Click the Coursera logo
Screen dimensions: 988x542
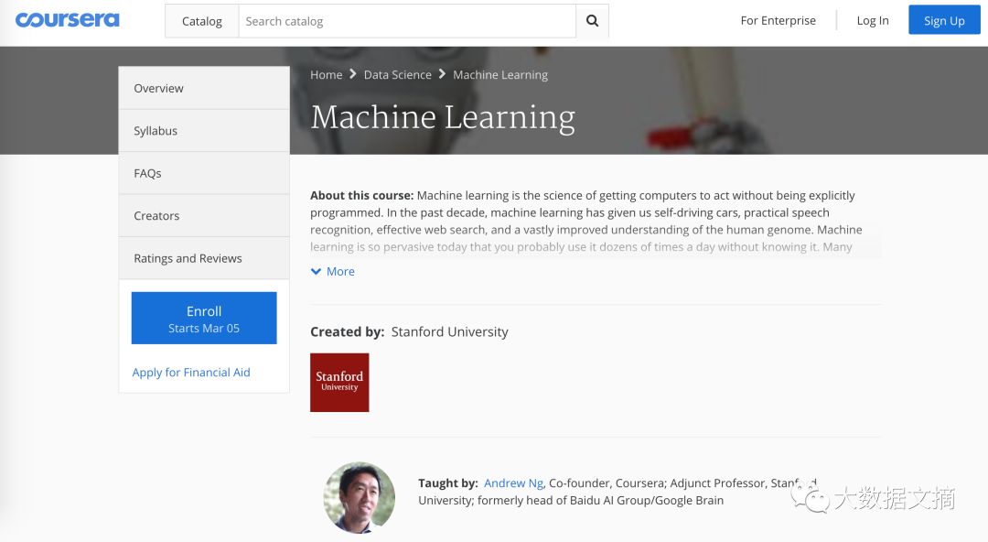pos(68,20)
